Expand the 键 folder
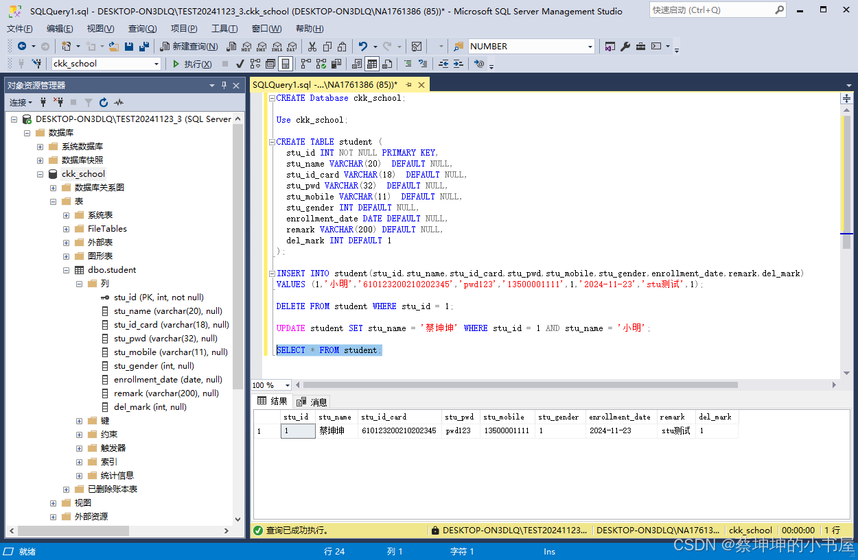The image size is (858, 560). coord(80,421)
